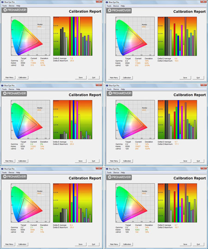The image size is (208, 249).
Task: Click Blue Eye Pro title icon in bottom-left window
Action: point(2,169)
